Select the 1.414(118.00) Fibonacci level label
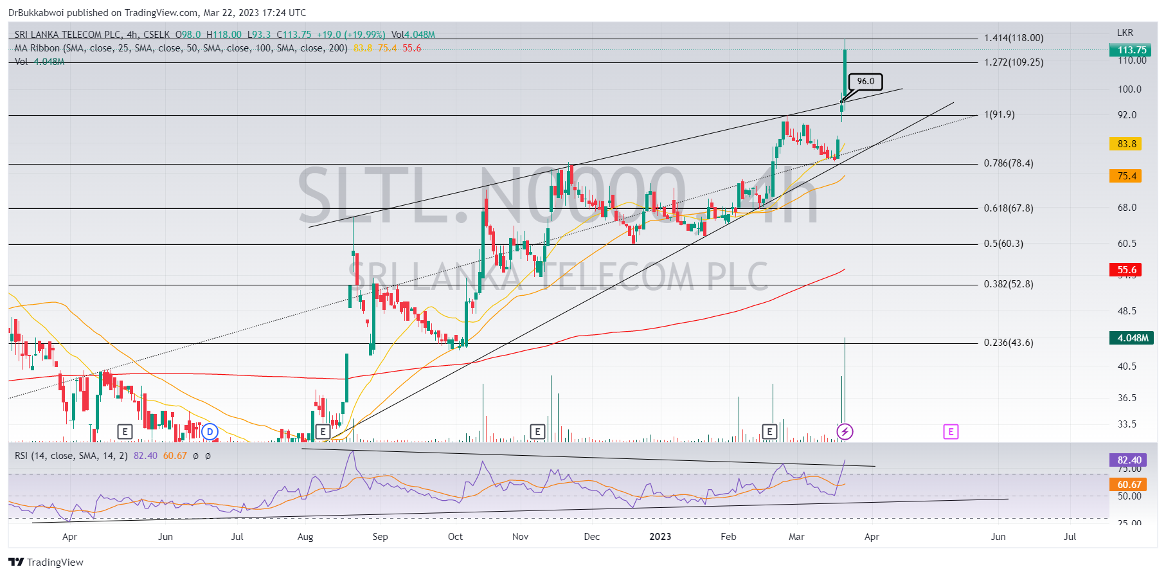The height and width of the screenshot is (576, 1166). coord(1014,38)
